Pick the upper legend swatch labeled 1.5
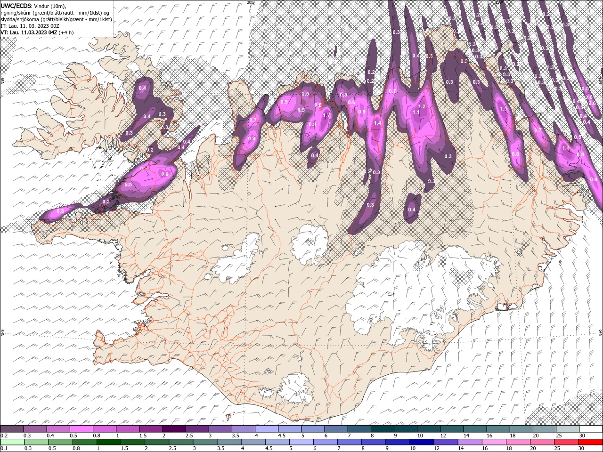The height and width of the screenshot is (452, 603). pos(151,429)
